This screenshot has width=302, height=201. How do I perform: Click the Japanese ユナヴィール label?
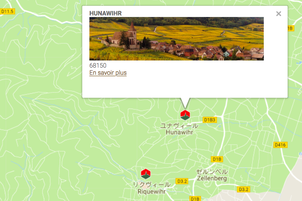tap(179, 126)
